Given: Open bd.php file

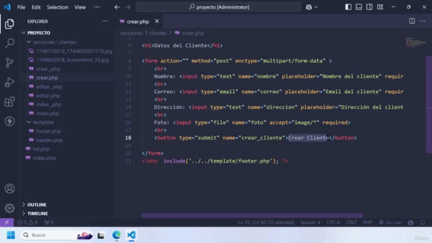Looking at the screenshot, I should click(x=41, y=149).
